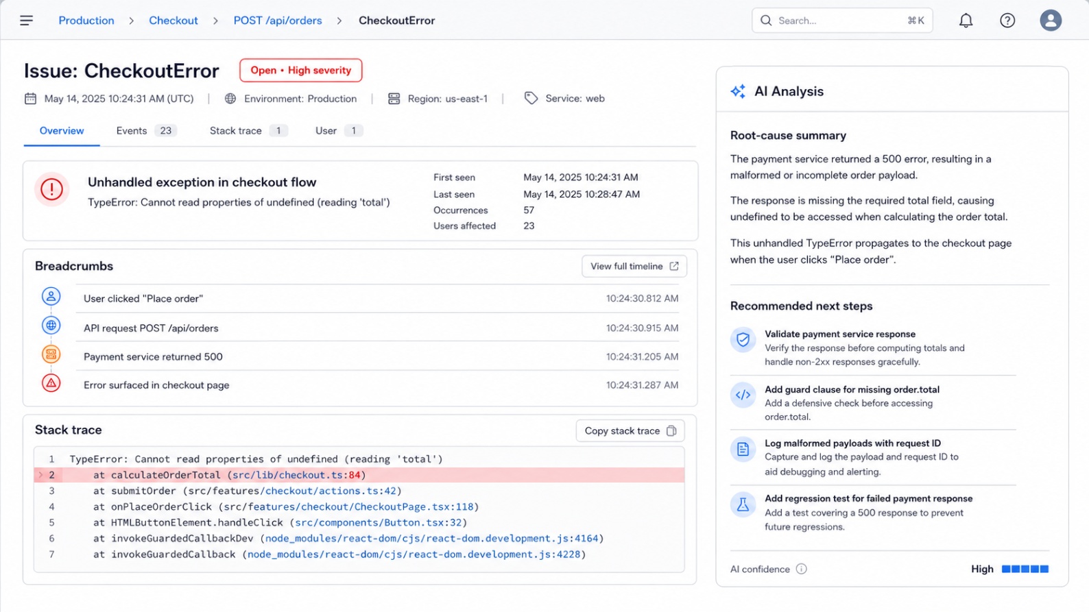1089x612 pixels.
Task: Click the 'Unhandled exception in checkout flow' title
Action: coord(202,182)
